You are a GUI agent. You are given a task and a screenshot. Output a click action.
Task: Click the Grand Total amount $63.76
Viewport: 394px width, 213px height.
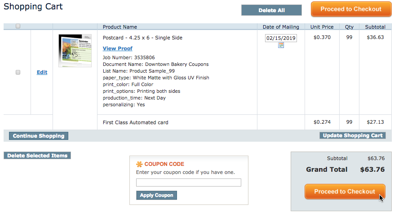click(372, 170)
